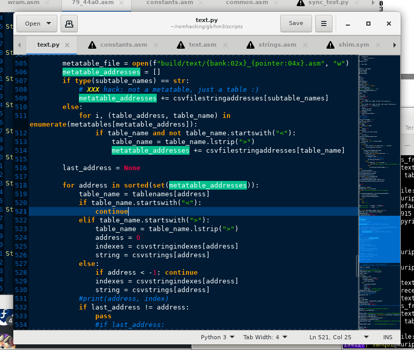Screen dimensions: 414x350
Task: Click 'address = 0' on line 524
Action: [x=118, y=237]
